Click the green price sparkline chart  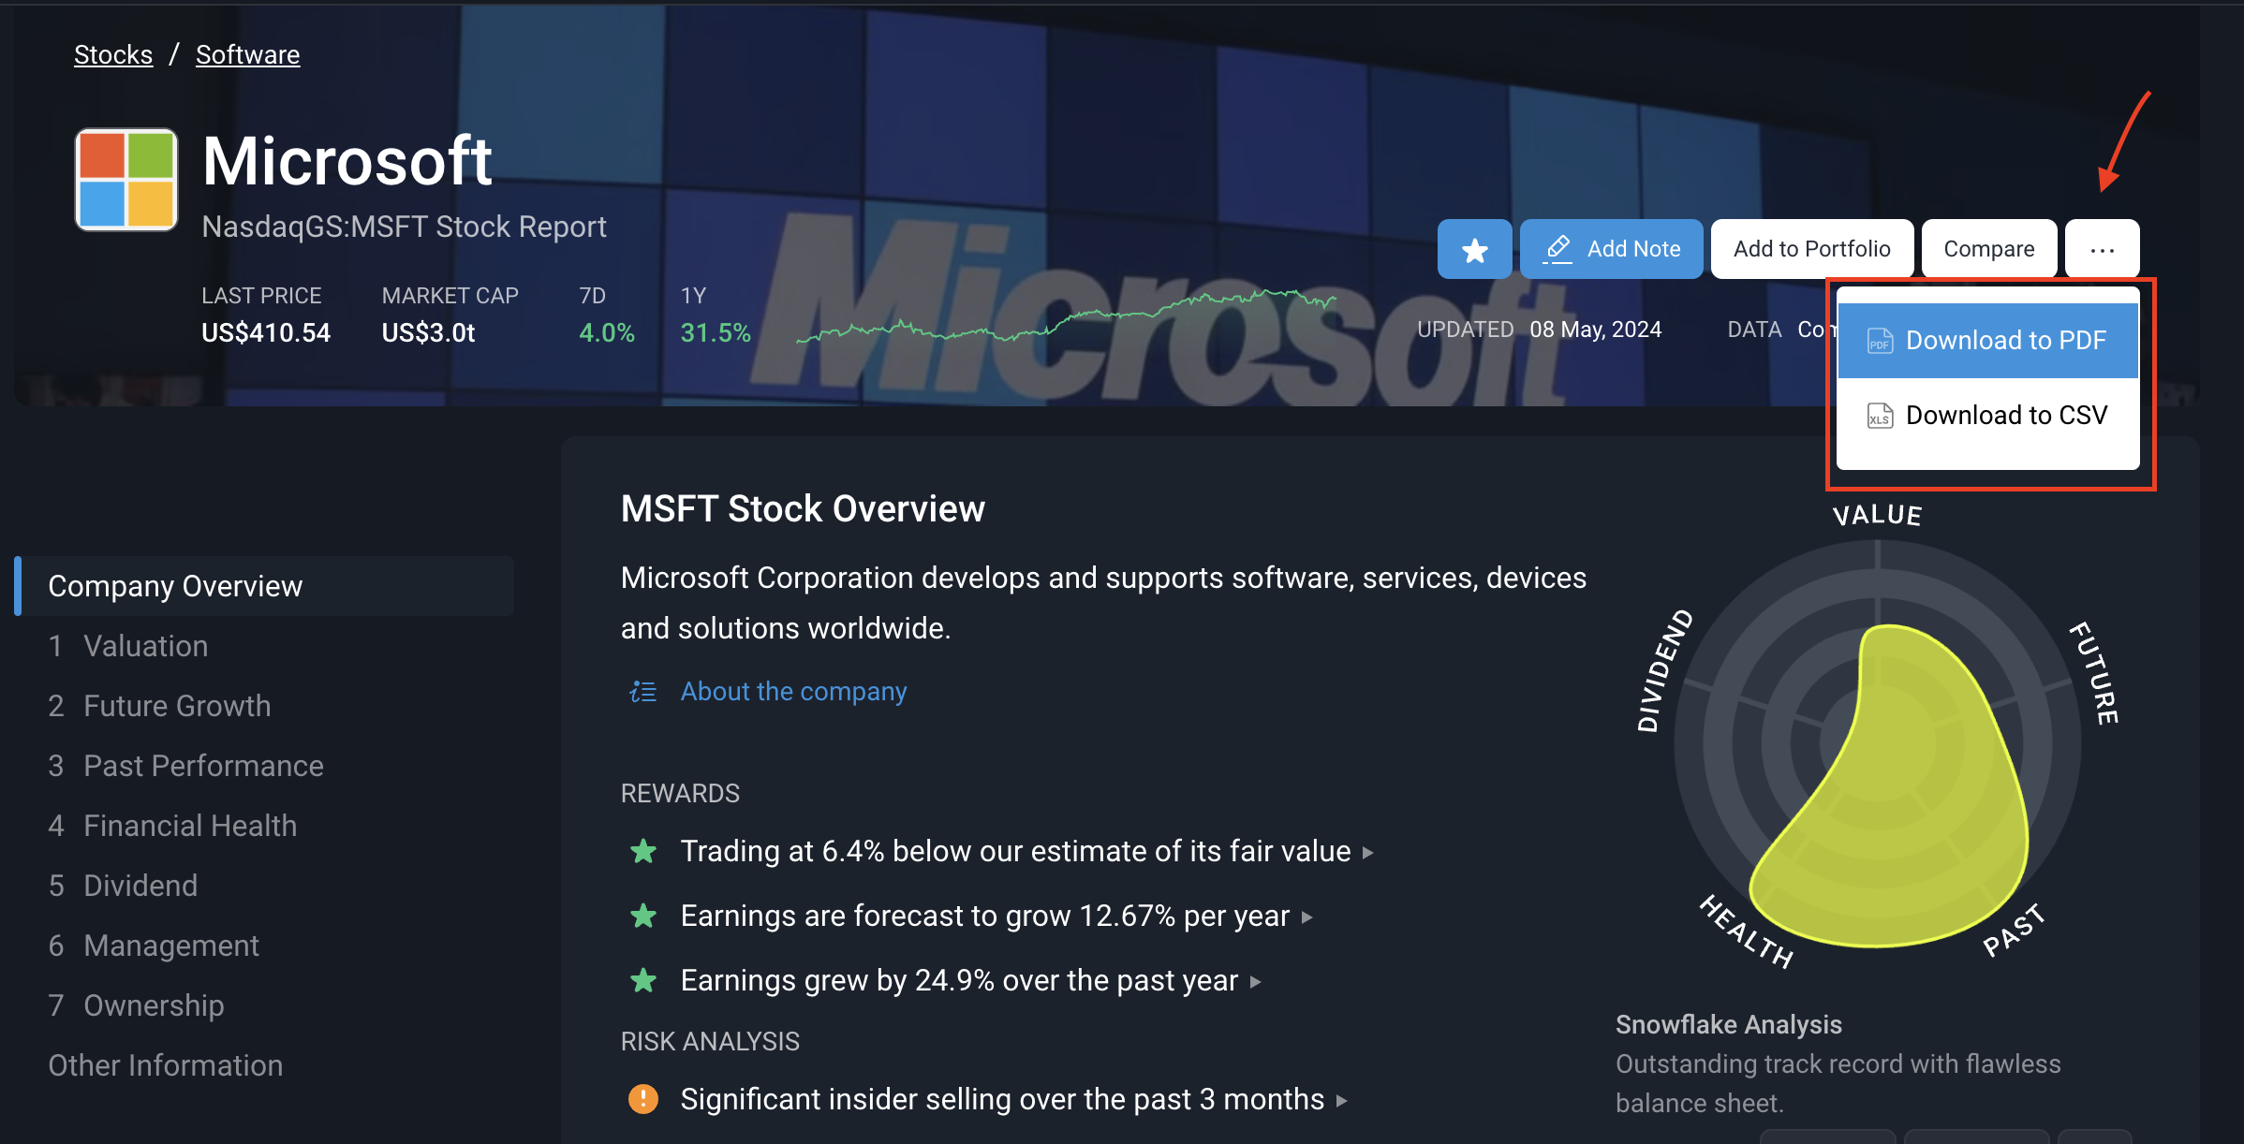coord(1066,316)
